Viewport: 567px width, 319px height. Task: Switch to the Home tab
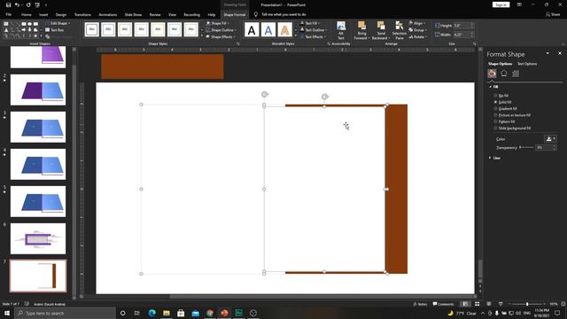26,14
